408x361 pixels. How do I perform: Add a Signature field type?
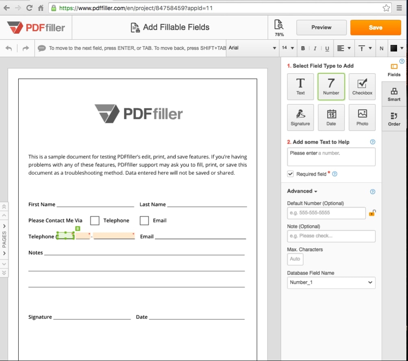point(300,117)
